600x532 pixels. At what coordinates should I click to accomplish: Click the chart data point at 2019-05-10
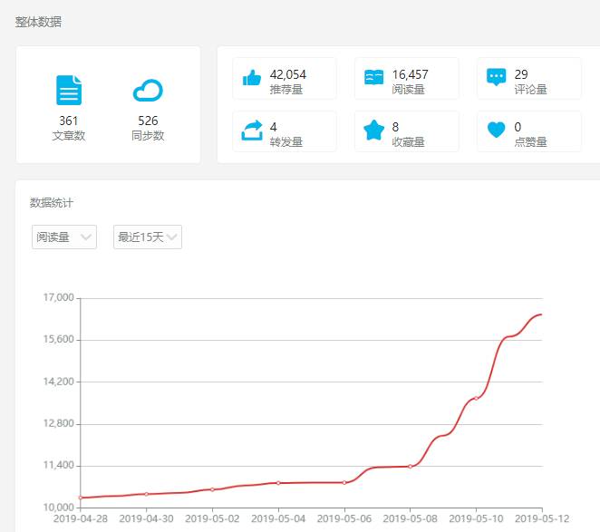476,399
